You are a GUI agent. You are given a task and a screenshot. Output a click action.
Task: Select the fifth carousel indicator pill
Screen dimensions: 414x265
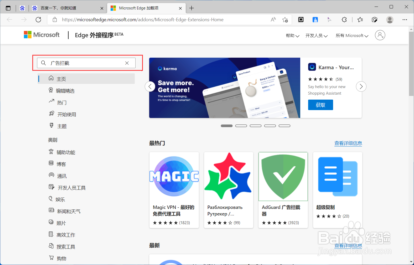284,126
